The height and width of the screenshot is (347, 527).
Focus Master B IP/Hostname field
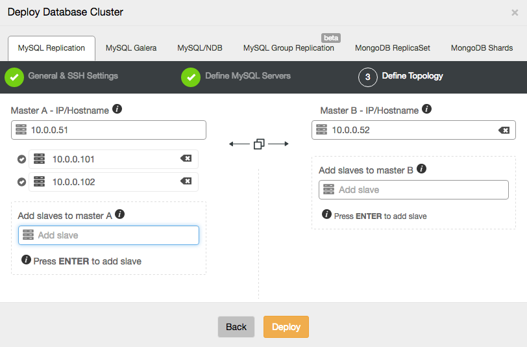413,130
